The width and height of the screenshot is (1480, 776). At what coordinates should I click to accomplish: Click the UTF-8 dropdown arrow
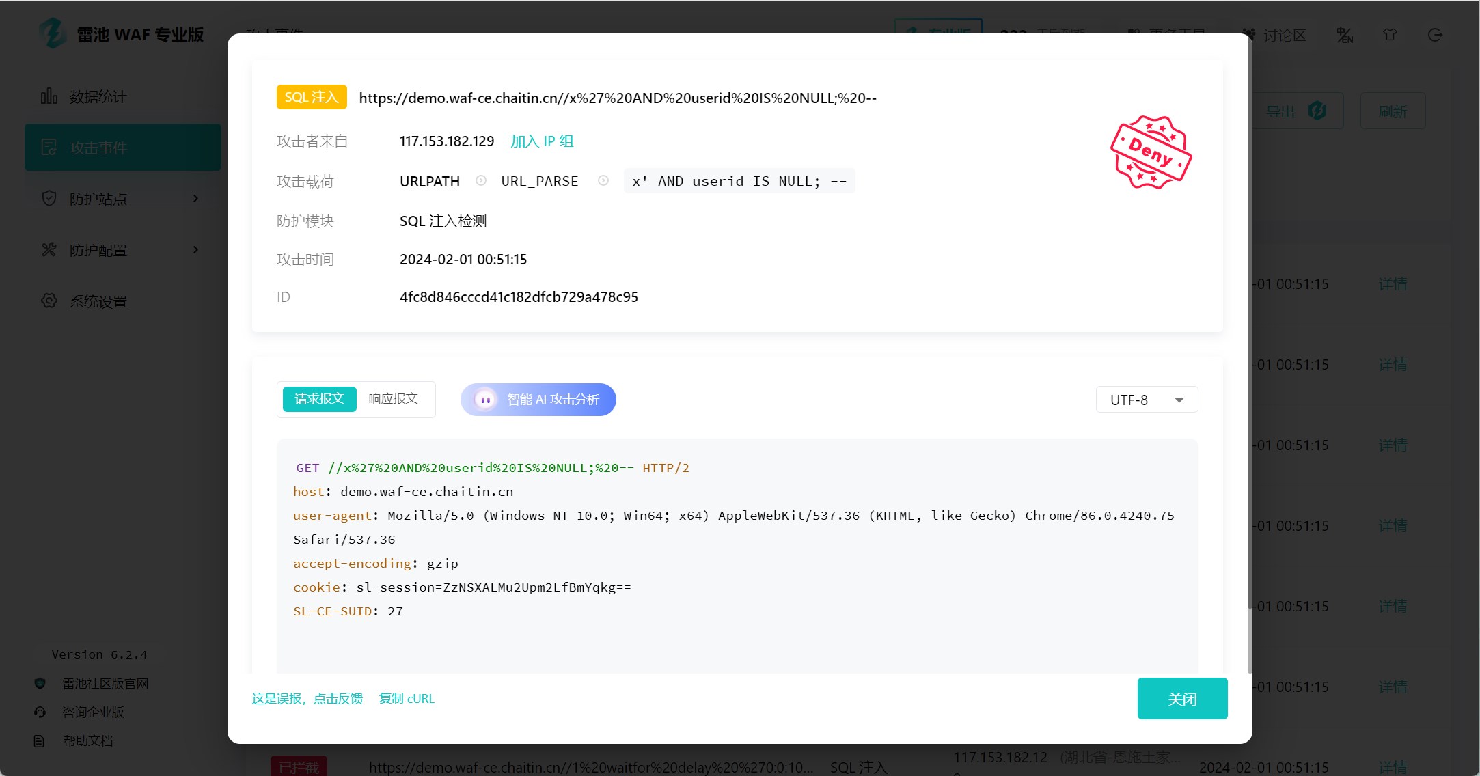pyautogui.click(x=1179, y=400)
